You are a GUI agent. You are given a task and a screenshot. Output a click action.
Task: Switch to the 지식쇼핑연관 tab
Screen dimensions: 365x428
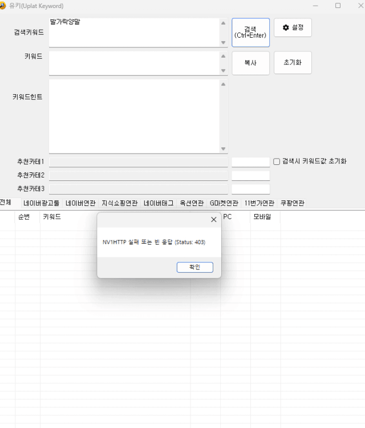[120, 203]
